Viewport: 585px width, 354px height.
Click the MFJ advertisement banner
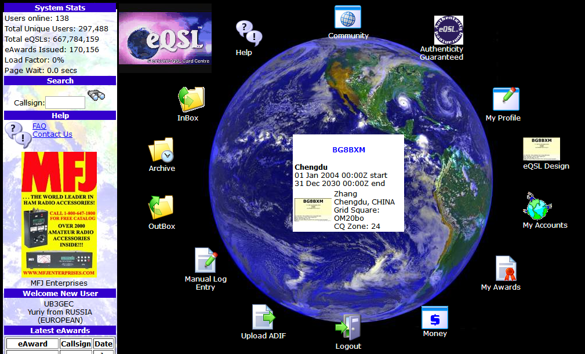point(59,214)
